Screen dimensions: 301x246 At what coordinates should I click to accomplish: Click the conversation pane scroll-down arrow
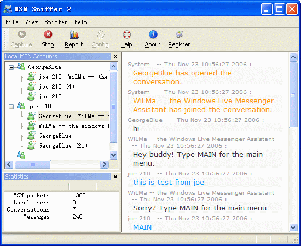(x=293, y=227)
